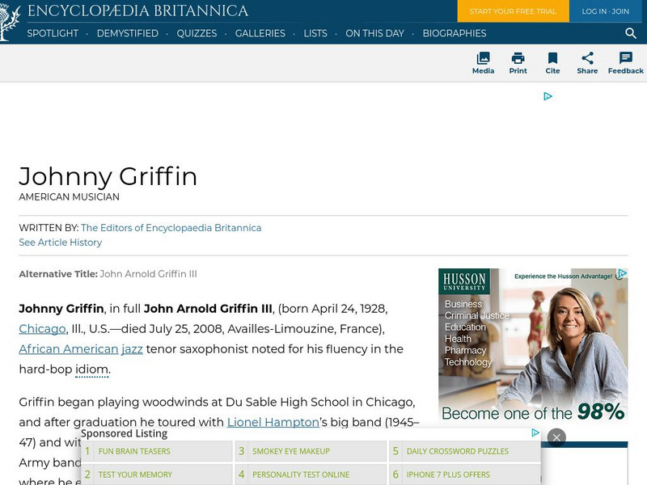Expand See Article History
This screenshot has width=647, height=485.
click(x=61, y=242)
